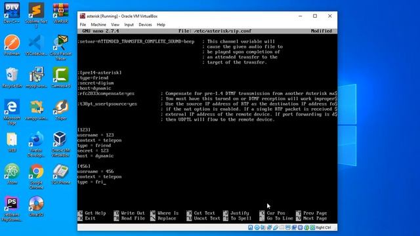Click the 'Where Is' shortcut label in nano
The width and height of the screenshot is (420, 236).
(x=168, y=213)
